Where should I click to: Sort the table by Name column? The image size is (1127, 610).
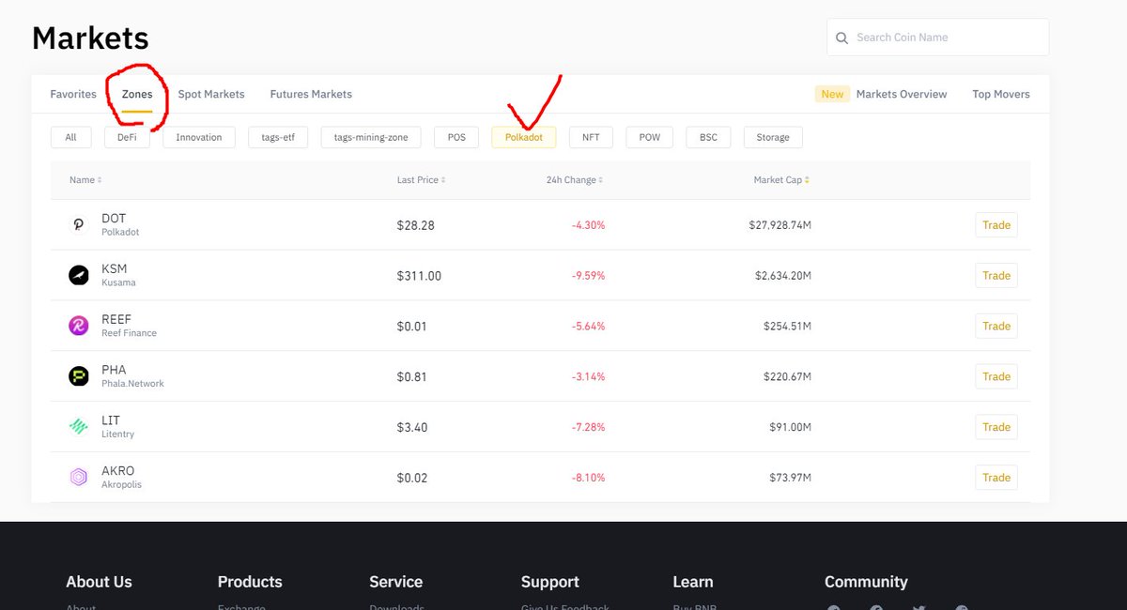pos(85,180)
